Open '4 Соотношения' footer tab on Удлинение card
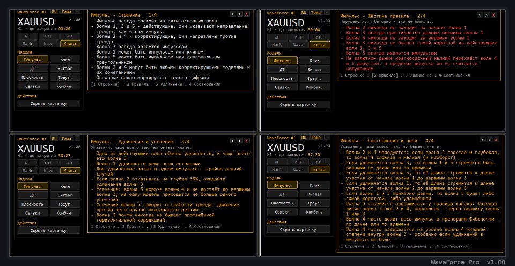 204,226
